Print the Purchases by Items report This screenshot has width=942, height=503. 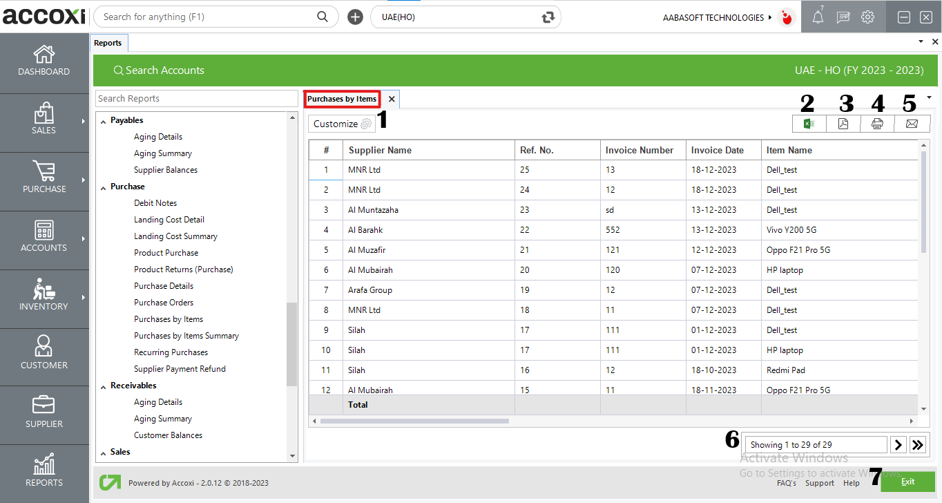coord(877,124)
